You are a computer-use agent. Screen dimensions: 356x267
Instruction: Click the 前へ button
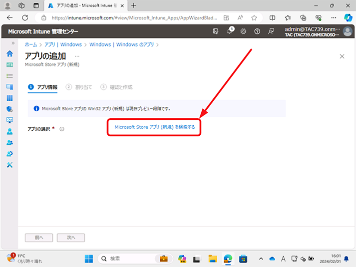39,238
